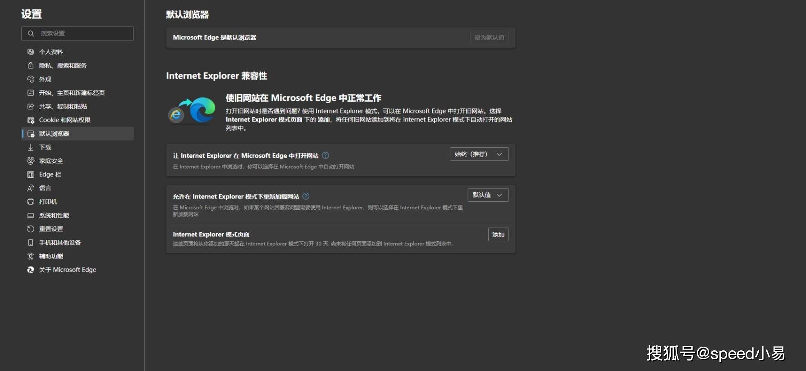Click the Internet Explorer 兼容性 heading
The image size is (806, 371).
(x=216, y=76)
